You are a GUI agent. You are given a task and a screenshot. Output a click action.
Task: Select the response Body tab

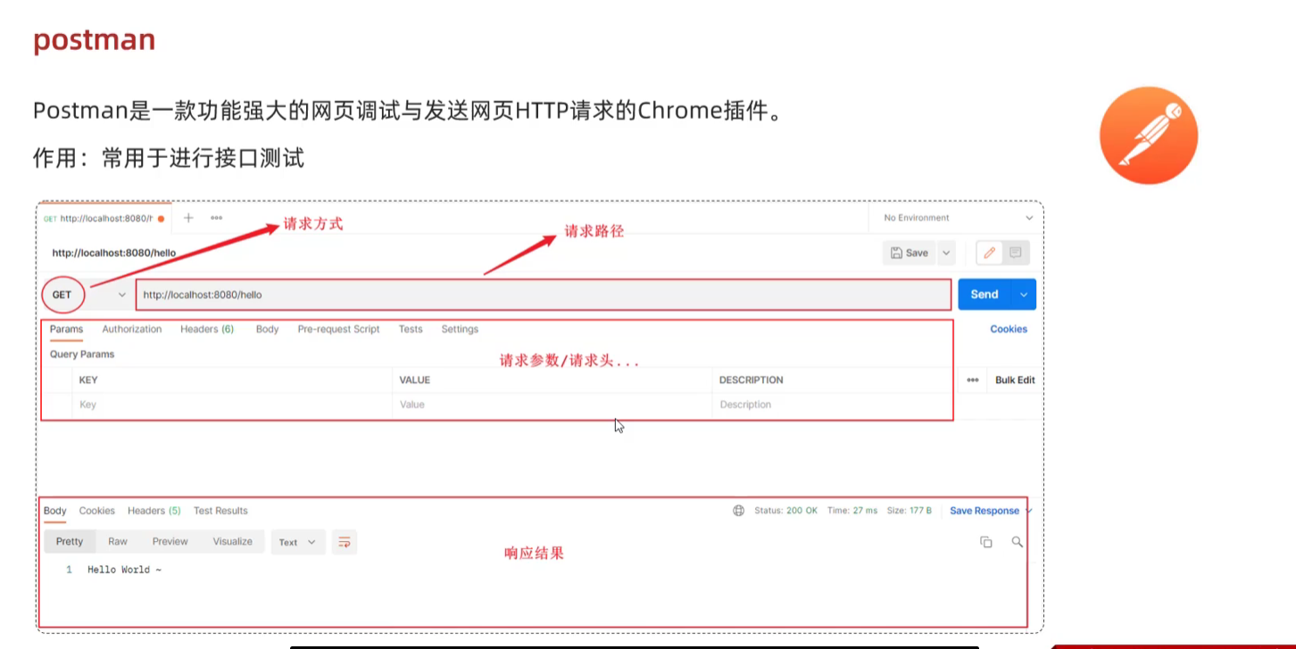55,511
